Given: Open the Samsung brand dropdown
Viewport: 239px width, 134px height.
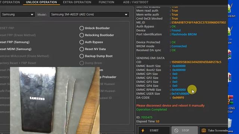Looking at the screenshot, I should (x=18, y=15).
